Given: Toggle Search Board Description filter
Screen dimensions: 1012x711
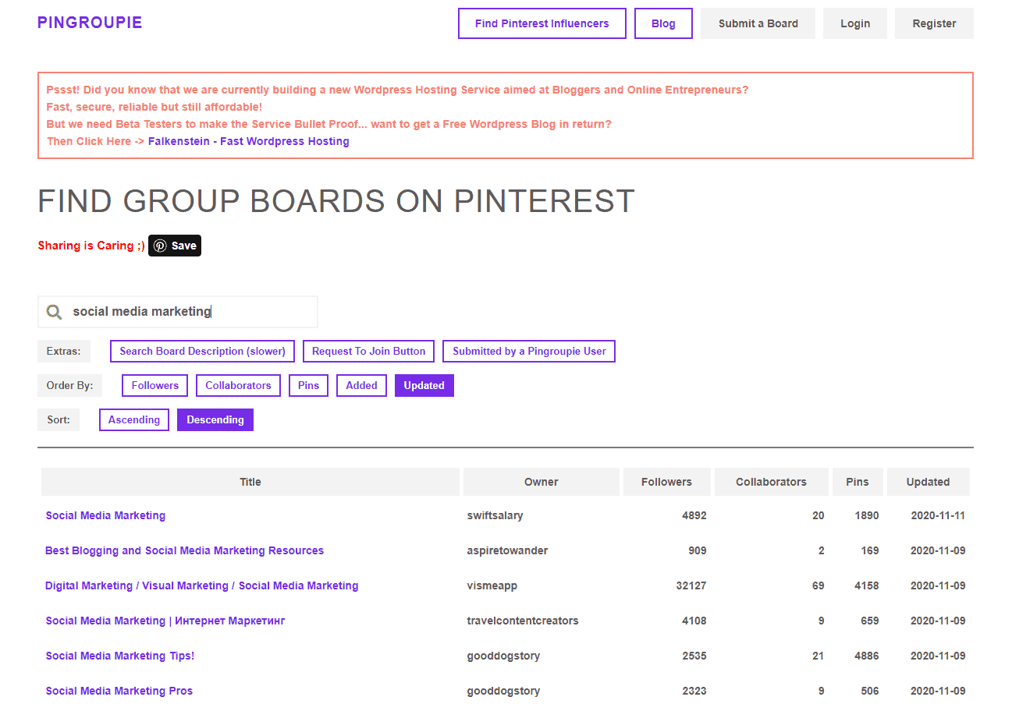Looking at the screenshot, I should tap(203, 352).
